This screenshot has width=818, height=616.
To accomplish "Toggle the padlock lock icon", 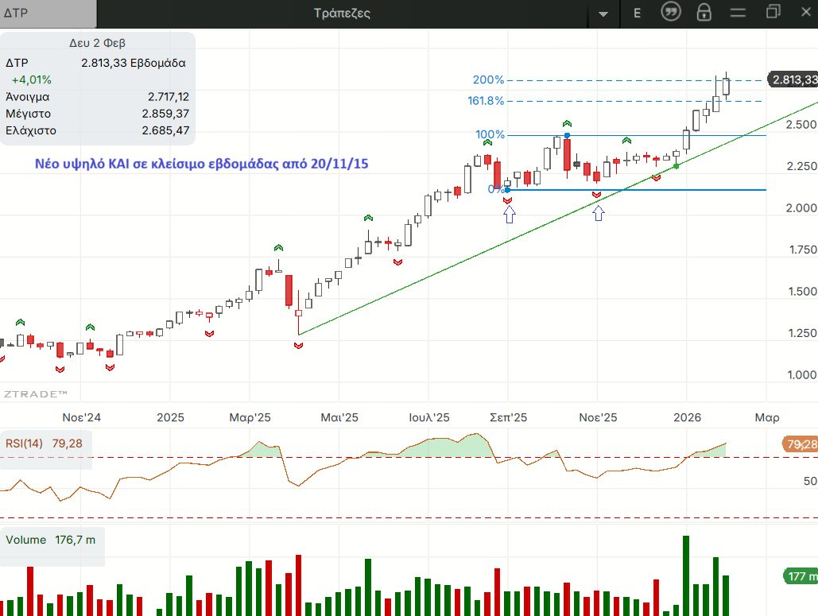I will [x=704, y=13].
